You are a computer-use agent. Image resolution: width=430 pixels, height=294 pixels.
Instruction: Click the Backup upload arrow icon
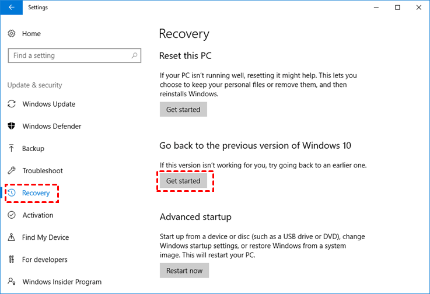pyautogui.click(x=12, y=149)
